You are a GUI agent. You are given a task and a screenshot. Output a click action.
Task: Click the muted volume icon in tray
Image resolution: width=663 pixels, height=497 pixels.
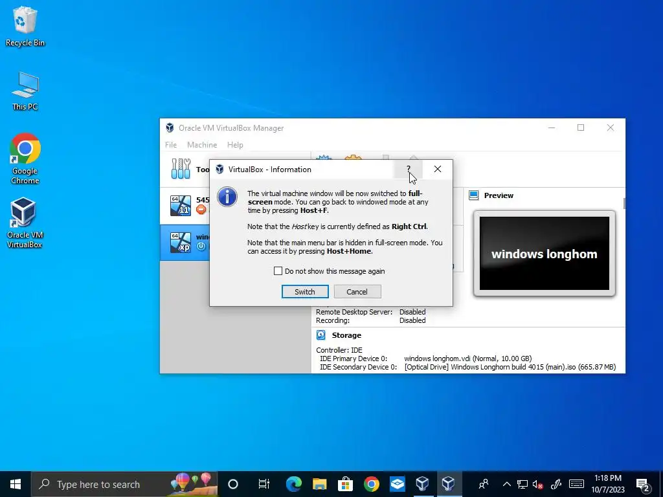coord(538,484)
